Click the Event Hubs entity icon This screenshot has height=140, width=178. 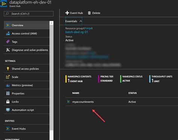coord(8,128)
